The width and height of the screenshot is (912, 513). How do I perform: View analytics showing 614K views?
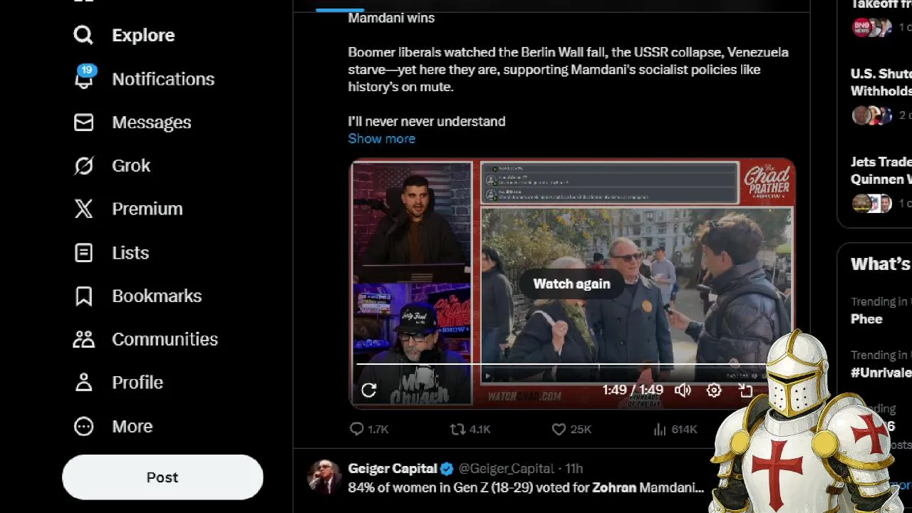(x=675, y=429)
